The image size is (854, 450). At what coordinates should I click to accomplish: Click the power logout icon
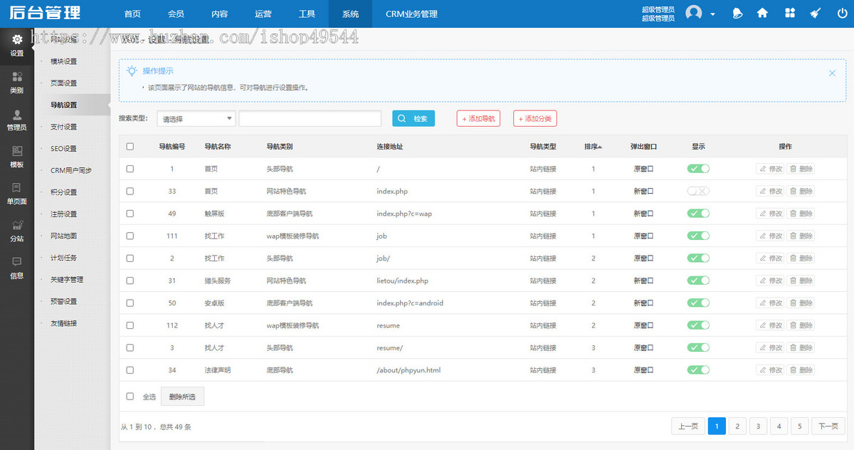pos(843,13)
